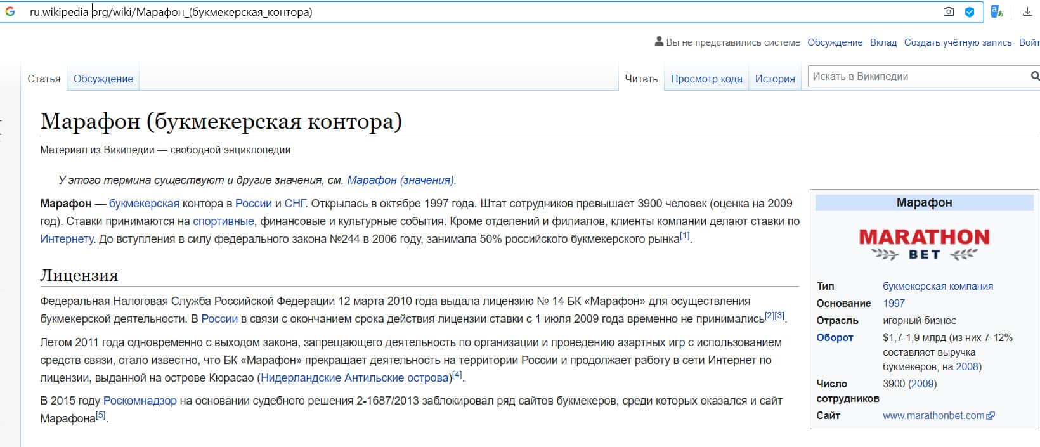Visit www.marathonbet.com external link

coord(939,415)
